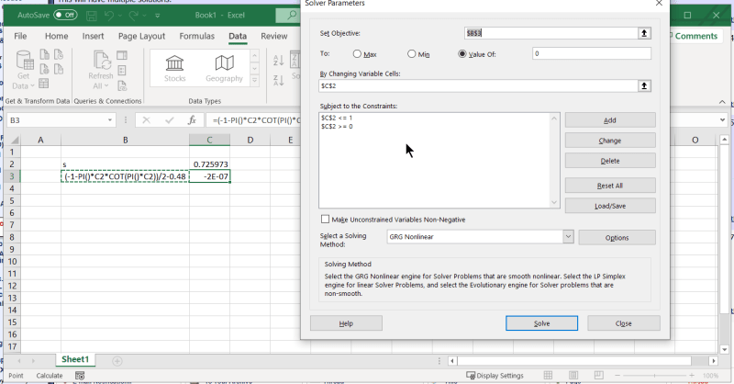Click the Load/Save button
The height and width of the screenshot is (384, 734).
[610, 206]
